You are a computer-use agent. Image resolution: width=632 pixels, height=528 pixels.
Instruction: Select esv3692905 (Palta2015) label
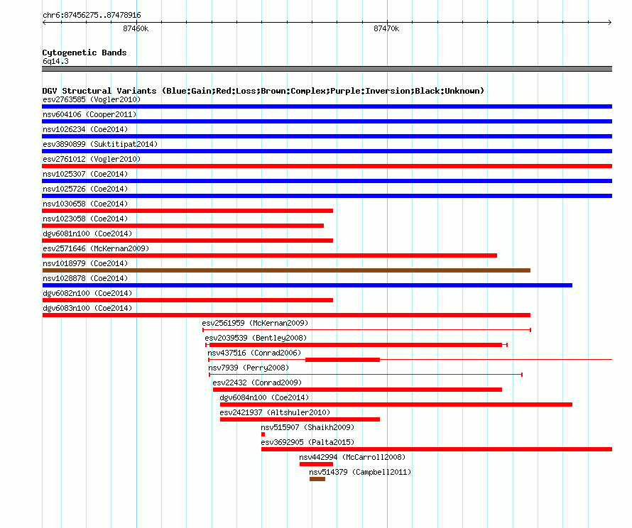tap(307, 442)
